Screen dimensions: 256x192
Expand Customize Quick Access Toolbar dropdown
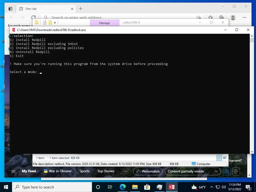(55, 23)
